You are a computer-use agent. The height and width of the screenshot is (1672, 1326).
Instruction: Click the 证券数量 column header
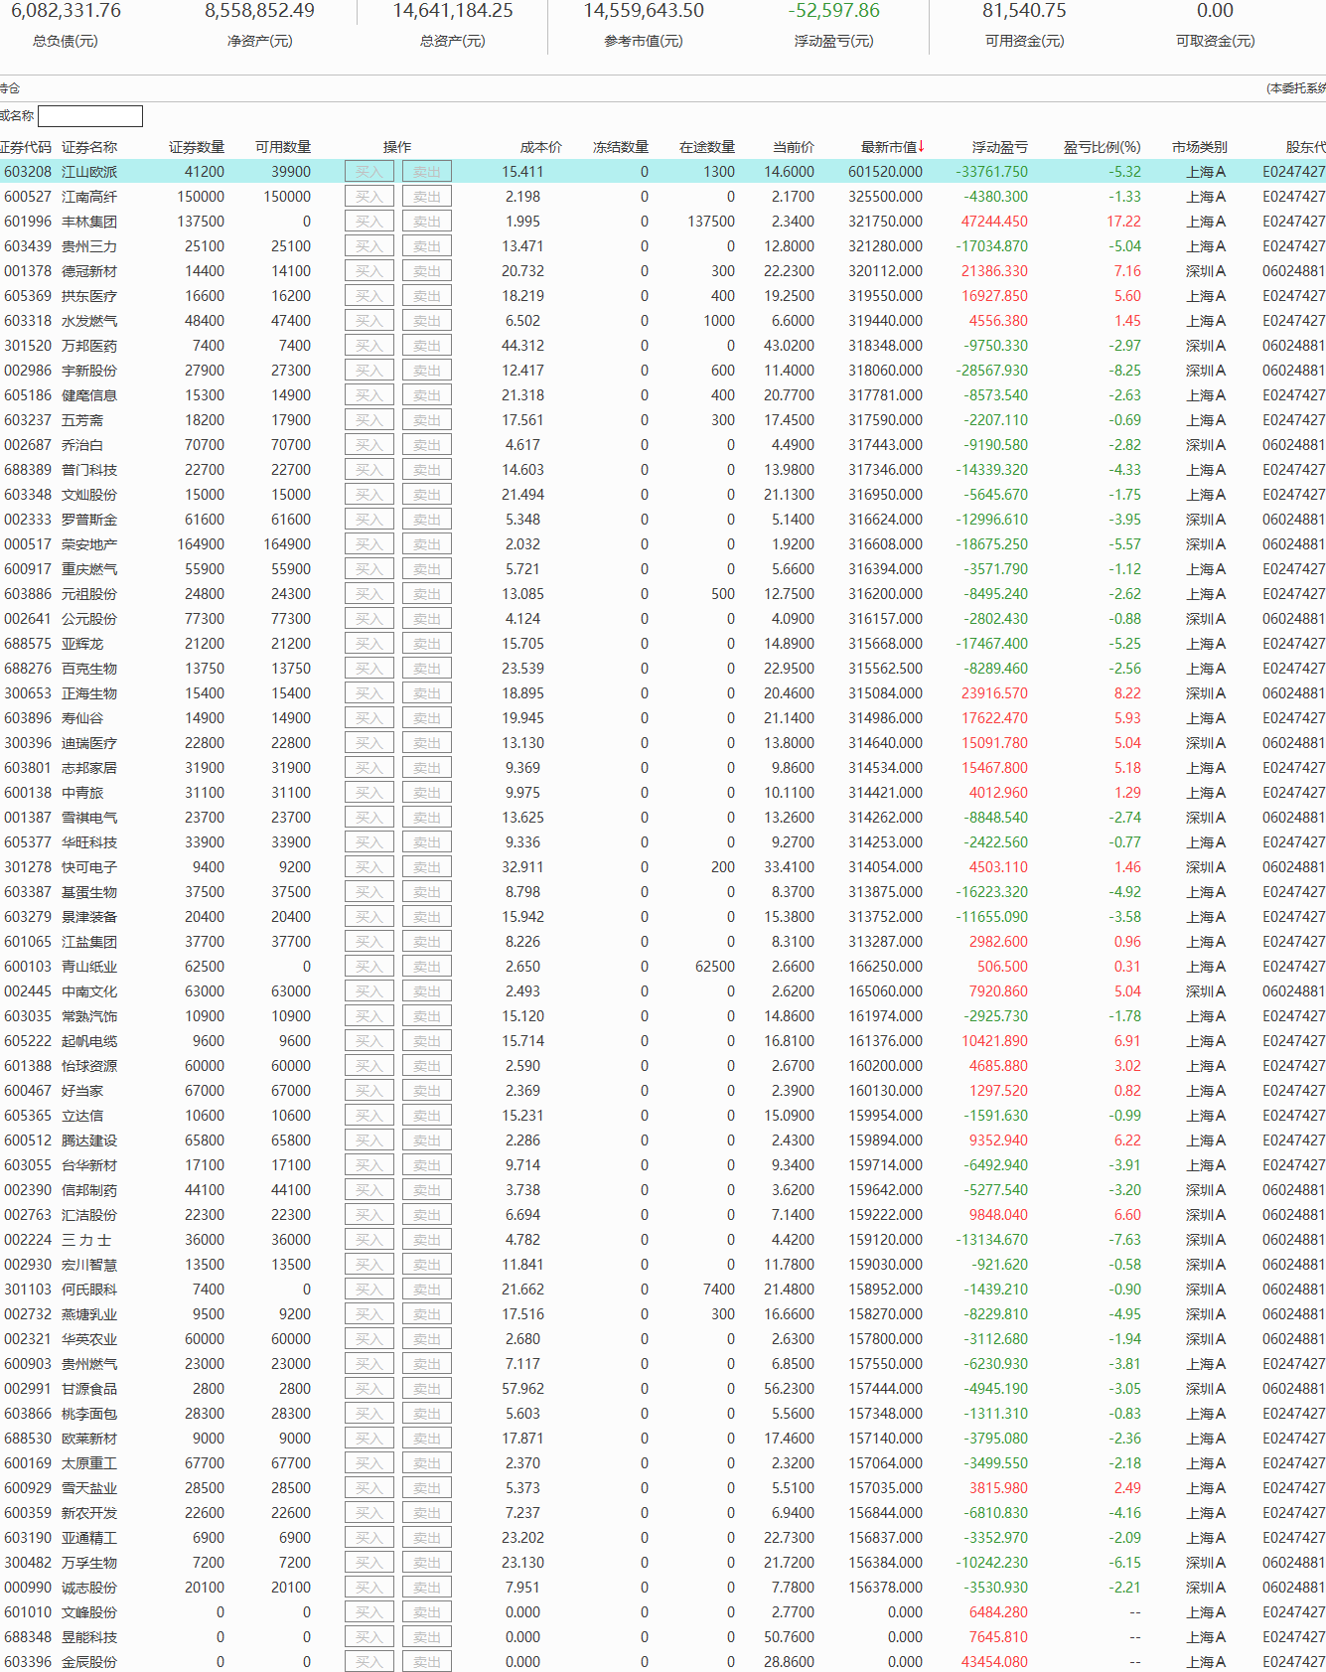[x=196, y=147]
